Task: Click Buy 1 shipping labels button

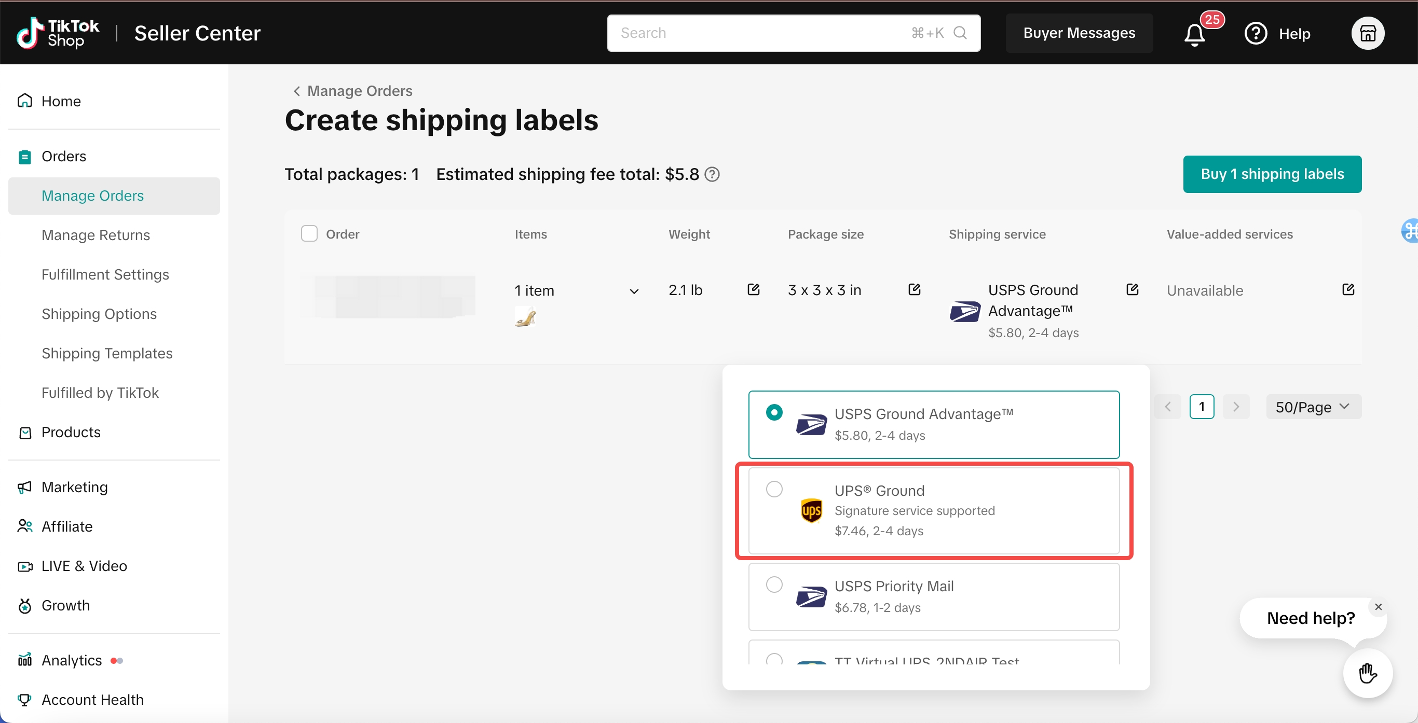Action: click(x=1272, y=174)
